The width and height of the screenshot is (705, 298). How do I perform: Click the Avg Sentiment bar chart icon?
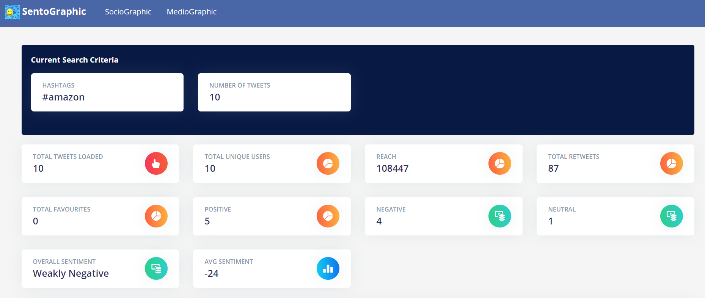[328, 268]
